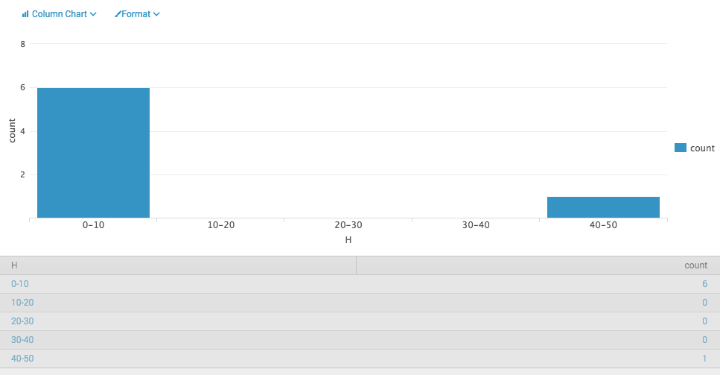Open the Column Chart dropdown

[x=60, y=14]
